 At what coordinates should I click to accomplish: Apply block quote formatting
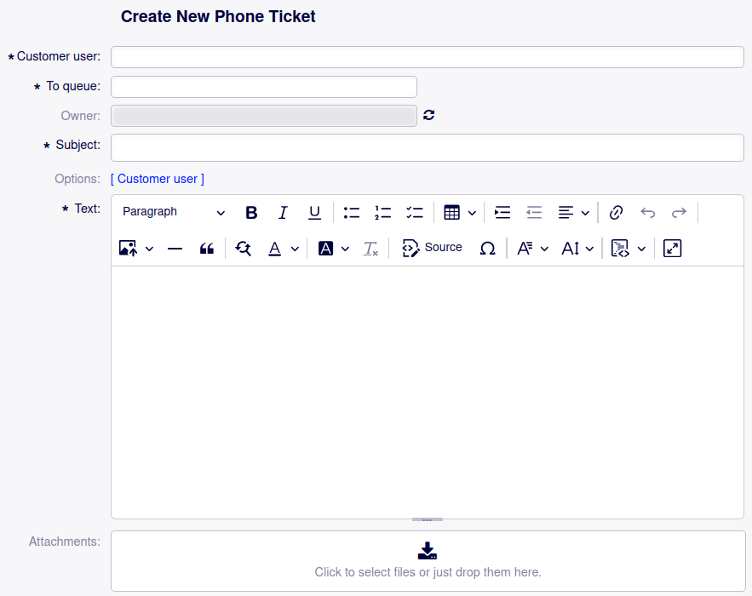click(207, 249)
